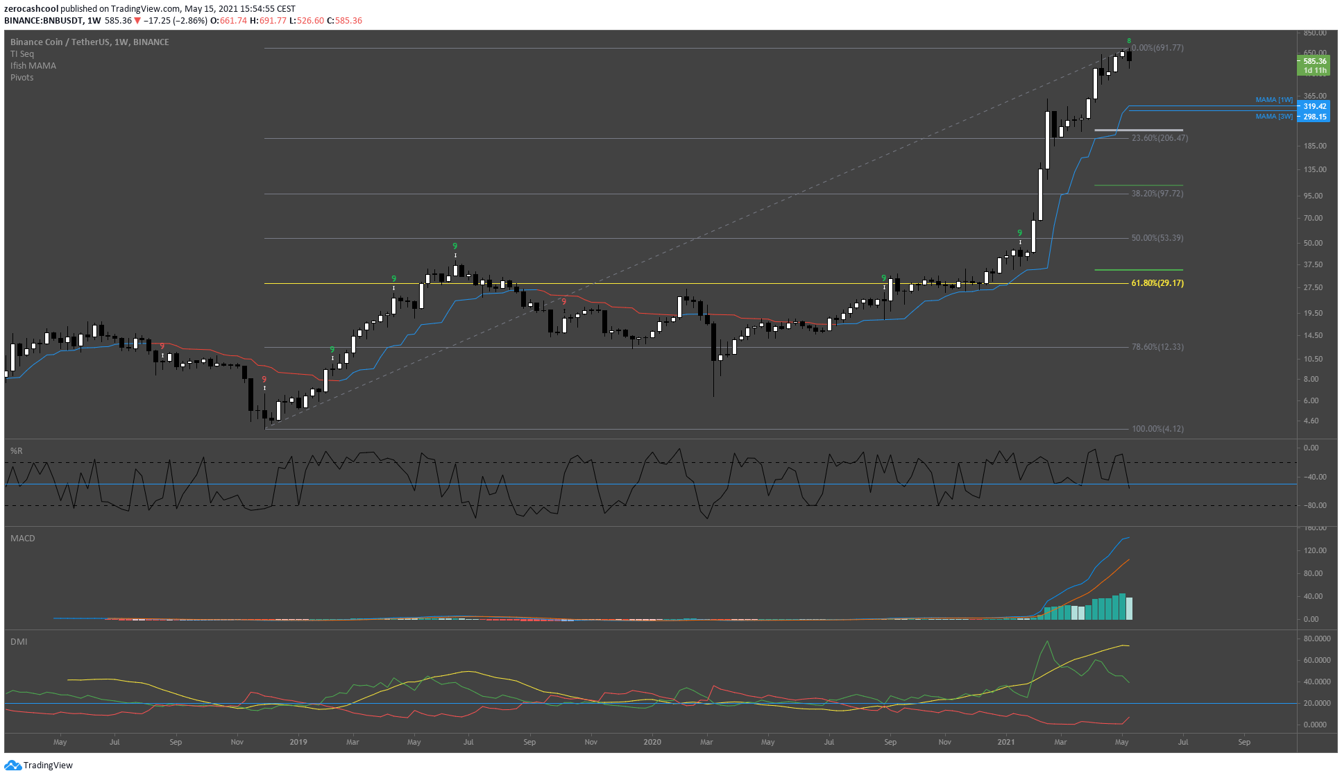This screenshot has height=778, width=1342.
Task: Select the 23.60%(206.47) Fibonacci label
Action: coord(1160,138)
